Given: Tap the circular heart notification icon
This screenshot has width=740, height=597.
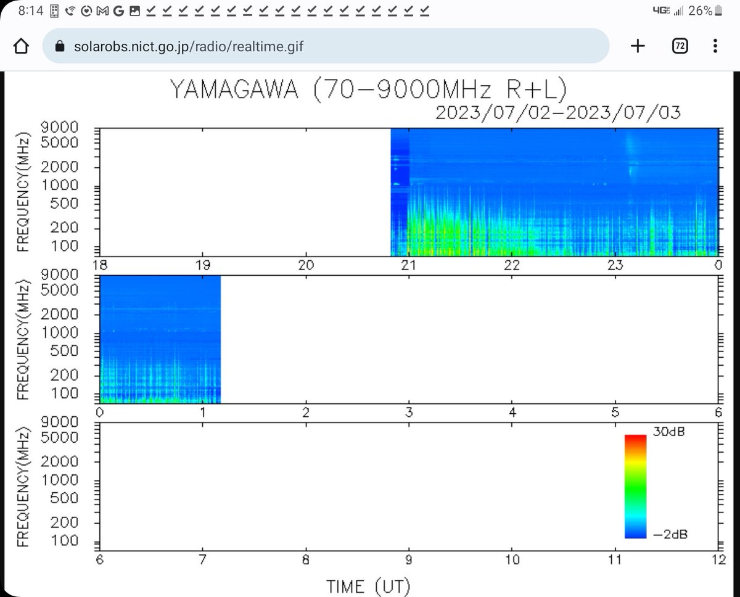Looking at the screenshot, I should [x=87, y=10].
